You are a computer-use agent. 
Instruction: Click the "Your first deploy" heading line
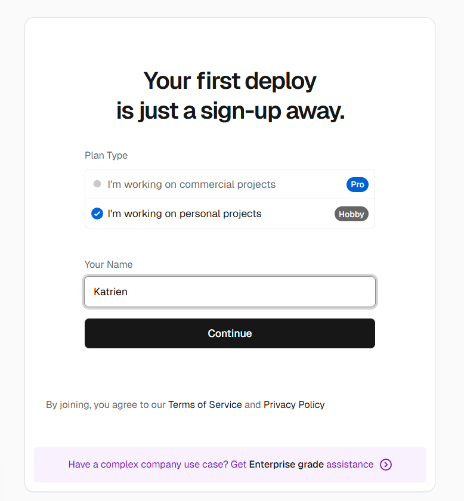coord(230,81)
